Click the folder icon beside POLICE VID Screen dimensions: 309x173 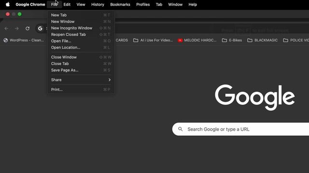point(285,40)
